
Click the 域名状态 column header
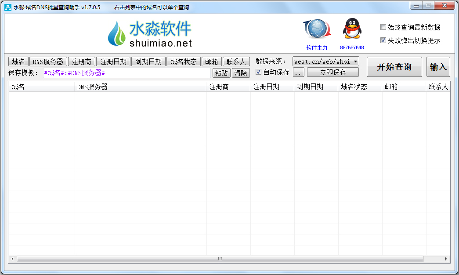point(360,87)
